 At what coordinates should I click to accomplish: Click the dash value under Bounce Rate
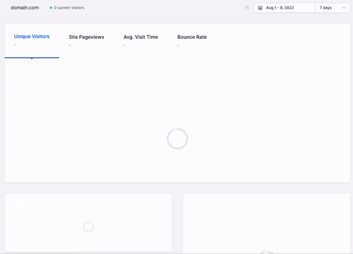(178, 45)
